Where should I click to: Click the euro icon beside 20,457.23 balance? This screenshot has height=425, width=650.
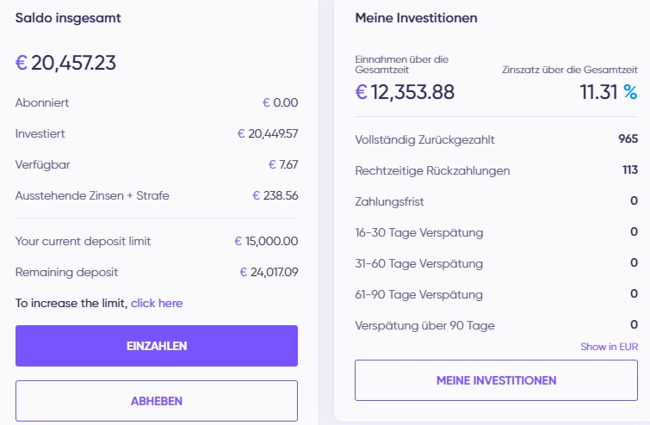tap(22, 63)
